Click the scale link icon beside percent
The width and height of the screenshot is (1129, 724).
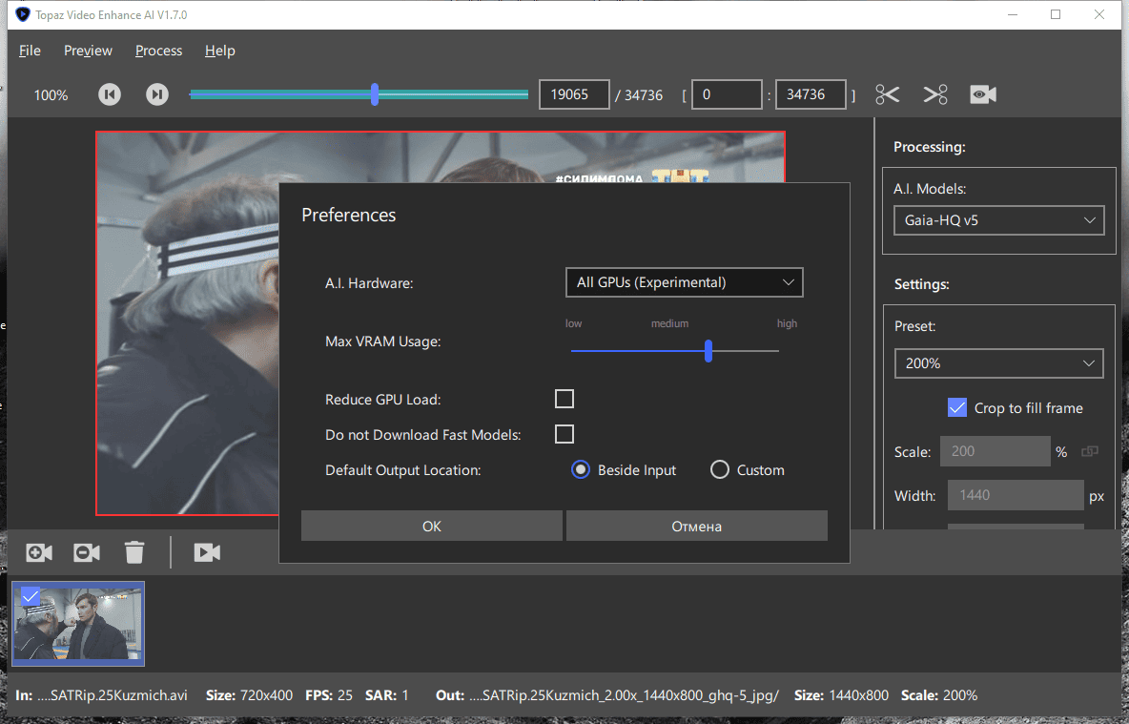[1089, 452]
